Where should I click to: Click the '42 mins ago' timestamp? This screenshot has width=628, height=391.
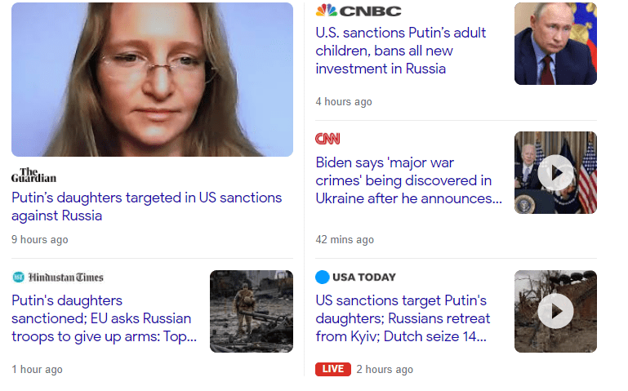(345, 240)
